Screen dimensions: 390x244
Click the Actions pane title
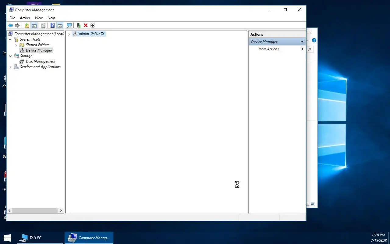(257, 34)
